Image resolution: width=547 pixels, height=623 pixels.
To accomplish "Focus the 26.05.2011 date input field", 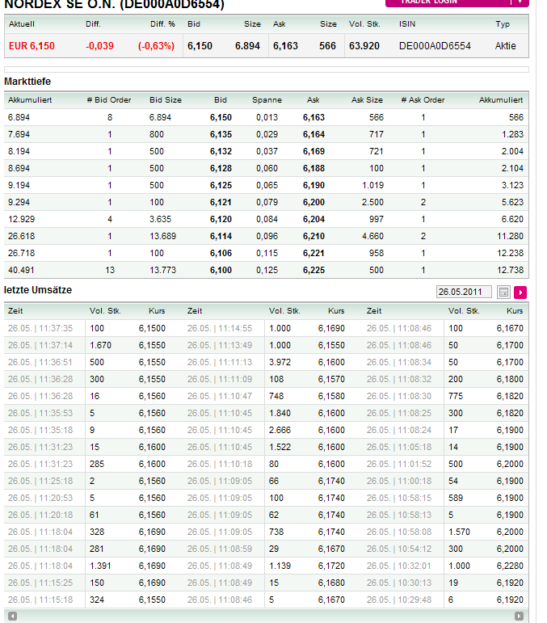I will 464,292.
